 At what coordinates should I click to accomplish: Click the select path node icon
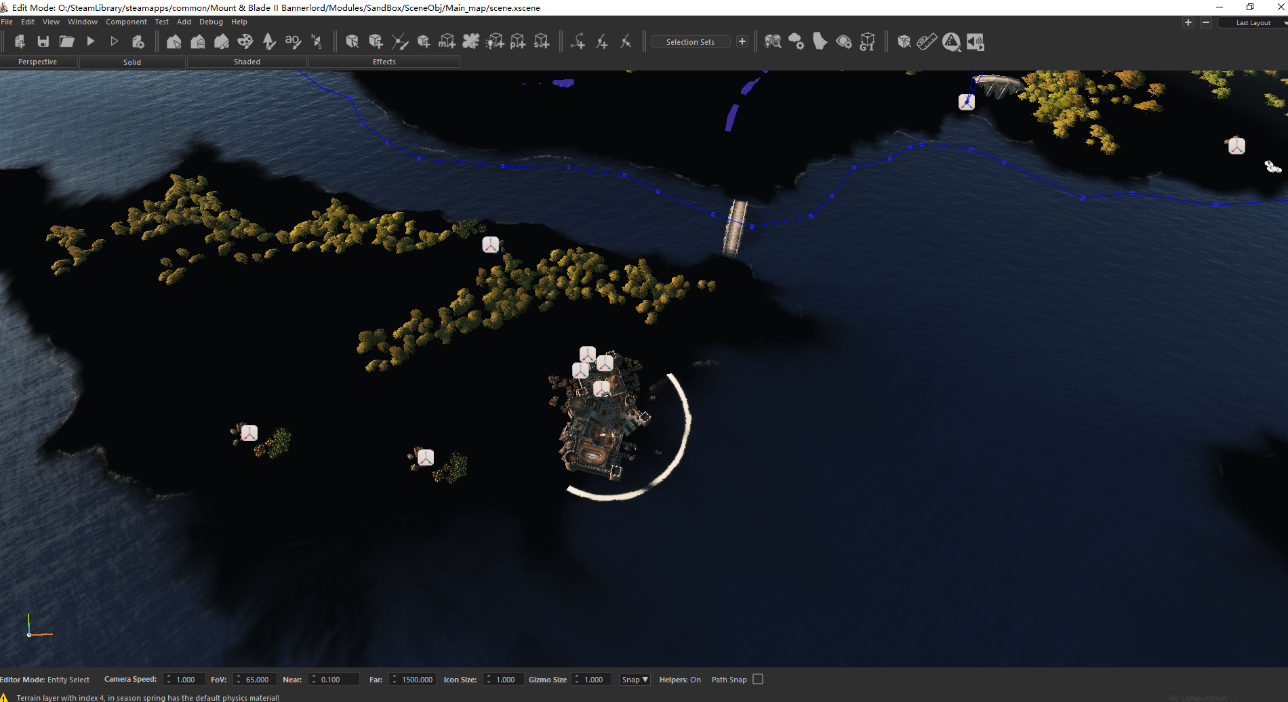tap(626, 41)
